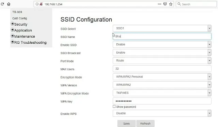View site information icon in address bar
Viewport: 218px width, 127px height.
point(37,4)
